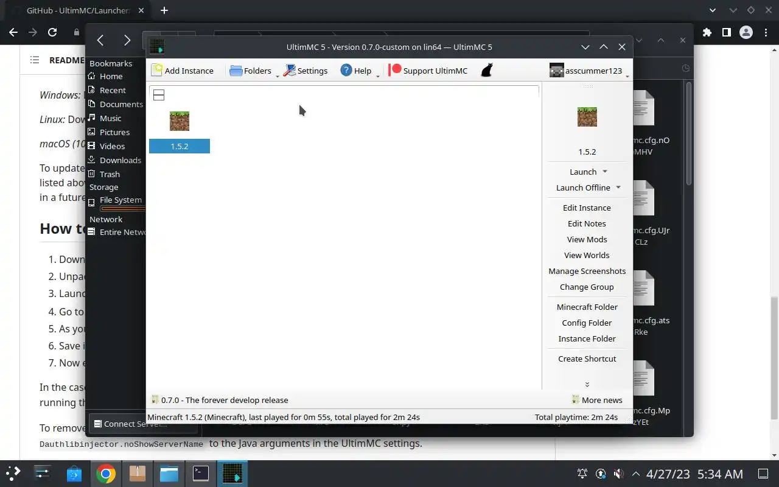Viewport: 779px width, 487px height.
Task: Open the Launch Offline dropdown arrow
Action: [x=618, y=187]
